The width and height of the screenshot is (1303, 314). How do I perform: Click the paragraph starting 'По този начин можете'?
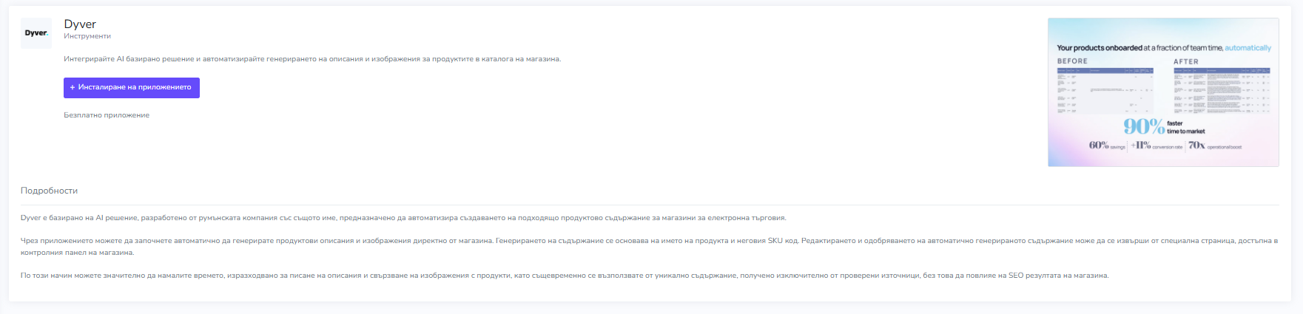(x=565, y=276)
